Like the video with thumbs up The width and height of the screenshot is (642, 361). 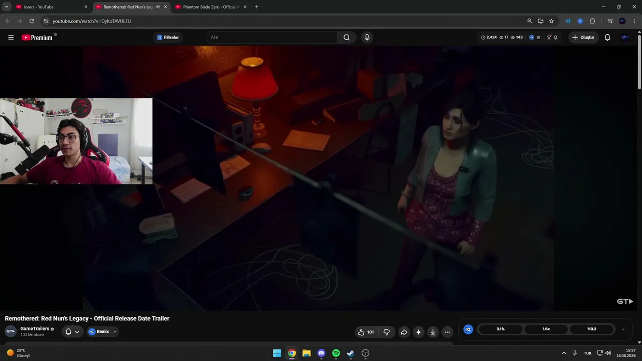tap(366, 332)
